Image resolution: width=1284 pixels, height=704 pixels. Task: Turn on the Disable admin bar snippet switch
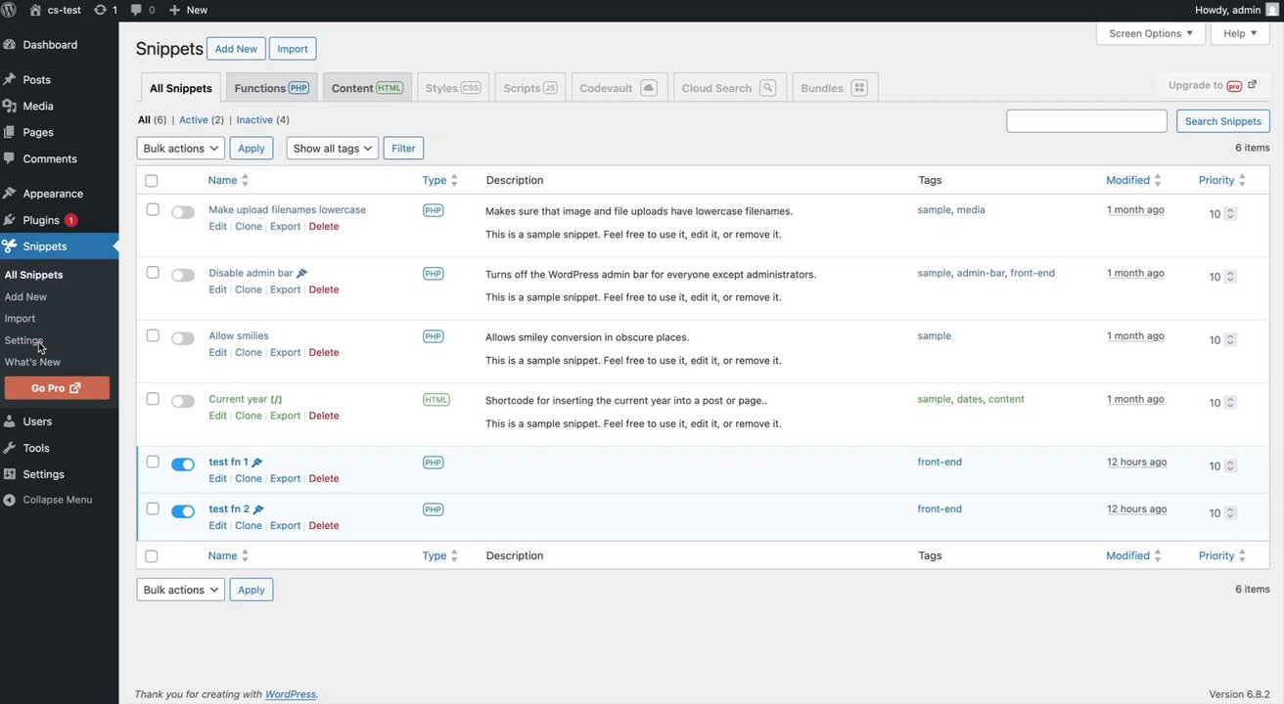pyautogui.click(x=183, y=276)
